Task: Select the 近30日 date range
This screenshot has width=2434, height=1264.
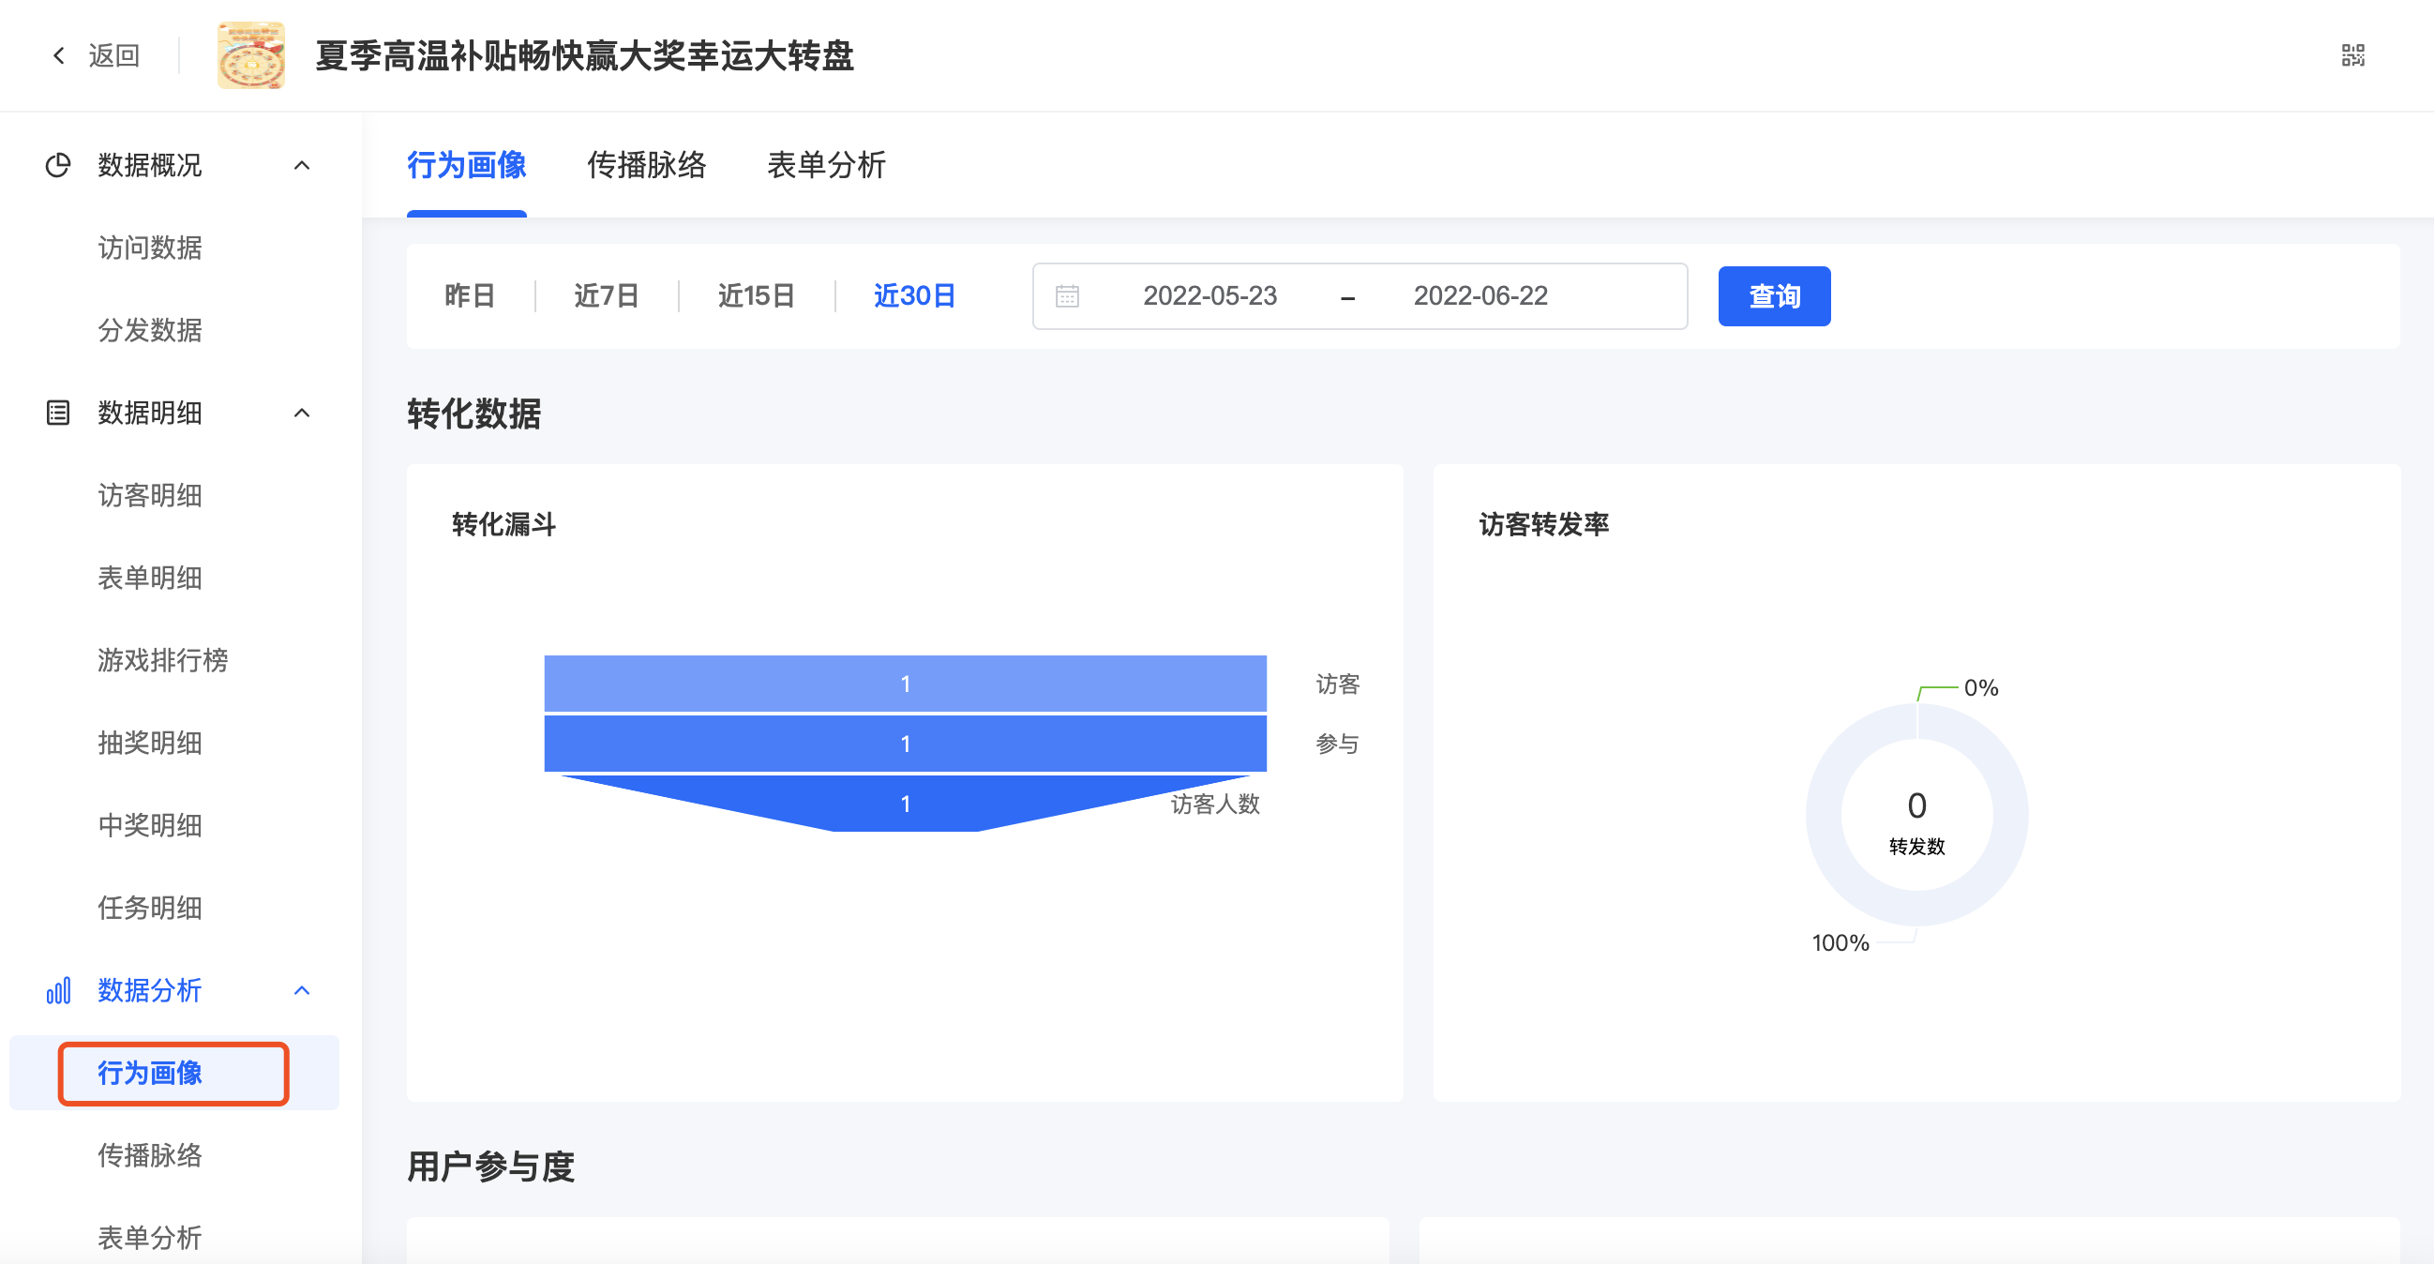Action: (914, 295)
